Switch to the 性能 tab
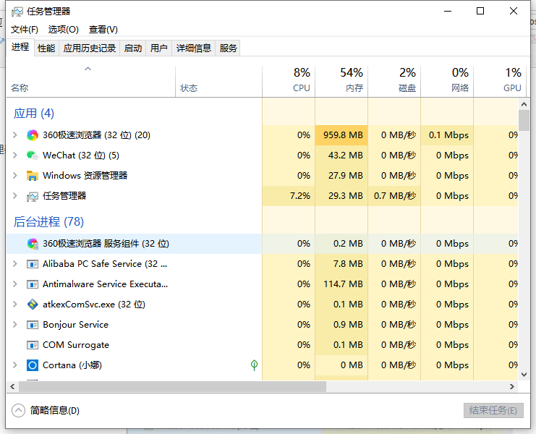This screenshot has height=434, width=536. 46,48
